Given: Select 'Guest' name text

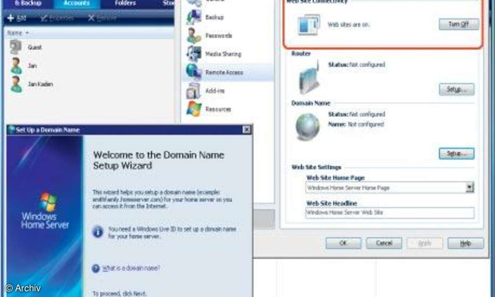Looking at the screenshot, I should pos(35,47).
